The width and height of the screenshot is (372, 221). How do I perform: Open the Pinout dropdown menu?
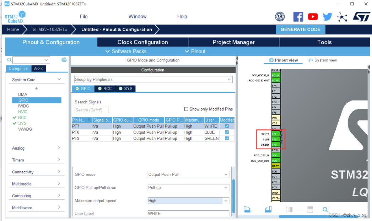pyautogui.click(x=195, y=51)
